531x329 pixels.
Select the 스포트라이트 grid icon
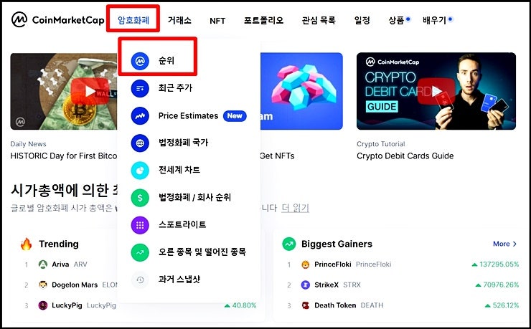[140, 225]
